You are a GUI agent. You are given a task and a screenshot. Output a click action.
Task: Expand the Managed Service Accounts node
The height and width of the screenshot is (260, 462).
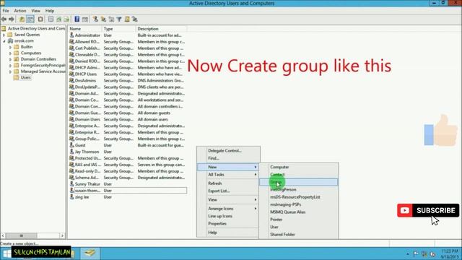tap(10, 71)
